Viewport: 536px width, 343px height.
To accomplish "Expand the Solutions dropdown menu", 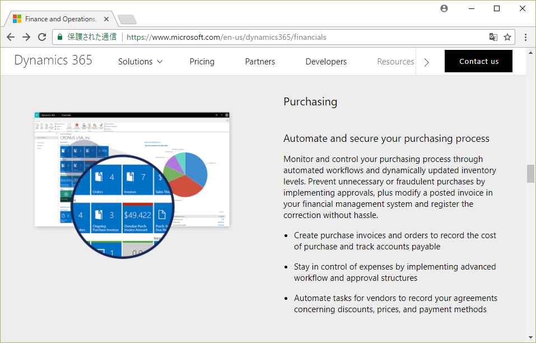I will tap(140, 62).
